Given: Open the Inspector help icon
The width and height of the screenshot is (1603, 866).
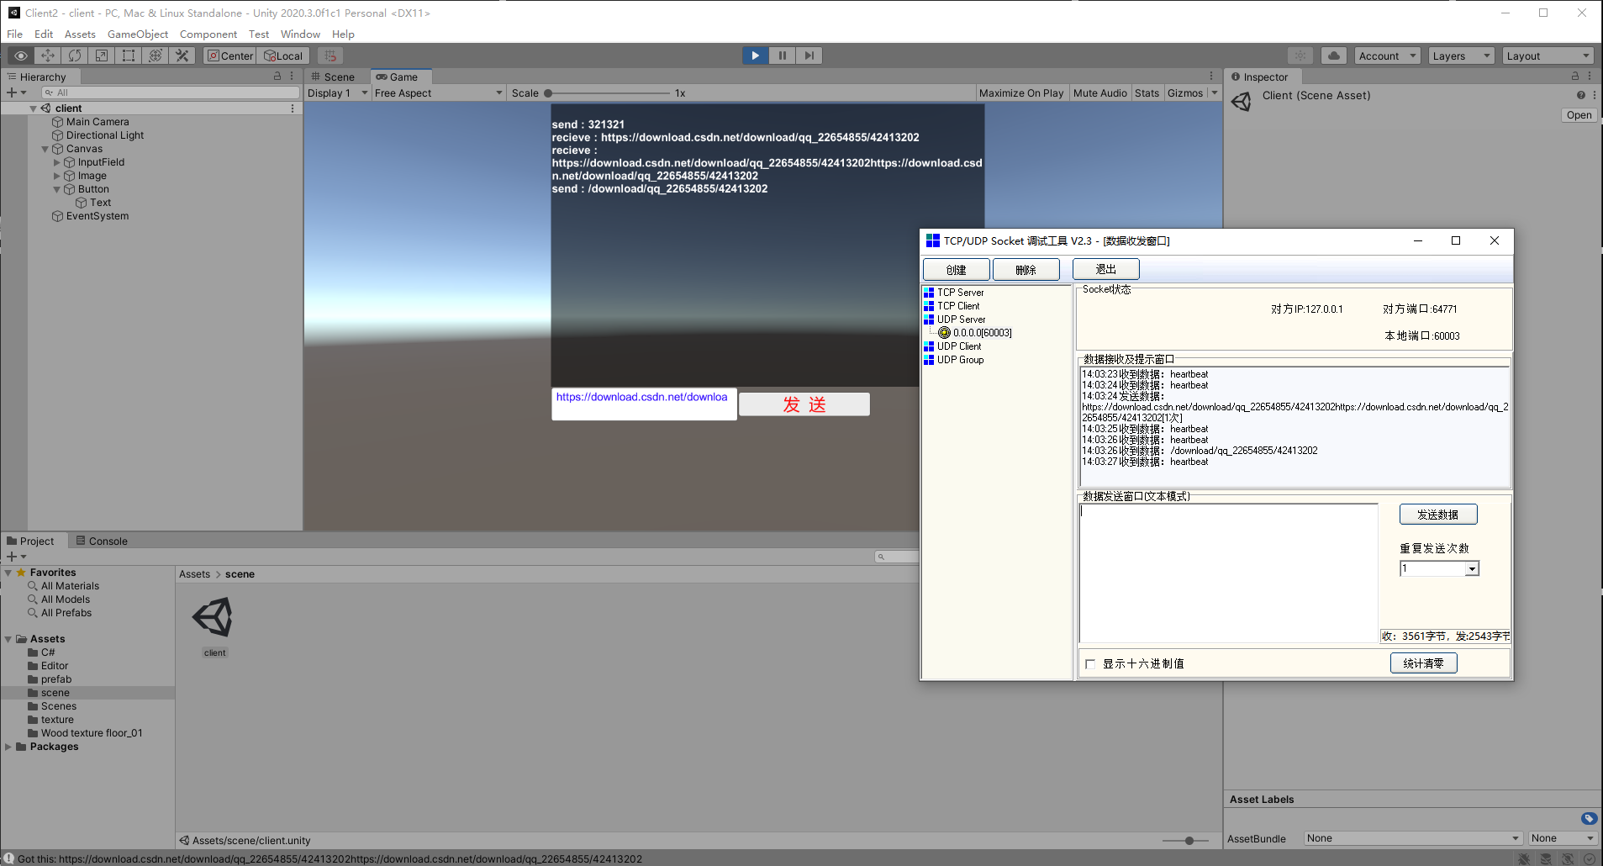Looking at the screenshot, I should pos(1581,95).
